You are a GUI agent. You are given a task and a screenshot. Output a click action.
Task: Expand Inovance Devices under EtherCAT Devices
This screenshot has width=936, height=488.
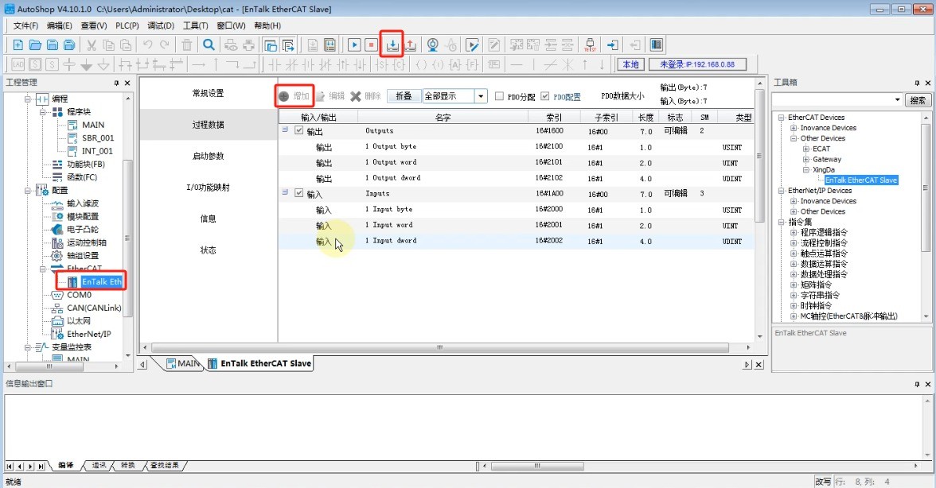coord(794,128)
